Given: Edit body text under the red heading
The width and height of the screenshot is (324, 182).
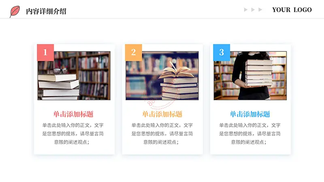Looking at the screenshot, I should pos(73,134).
